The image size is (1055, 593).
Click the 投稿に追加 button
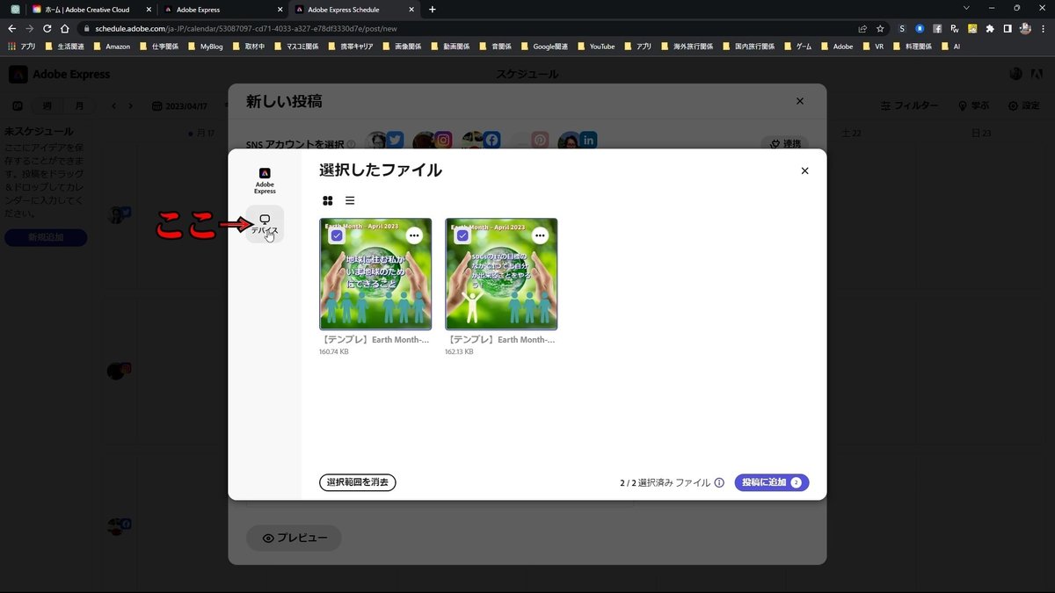pos(771,482)
